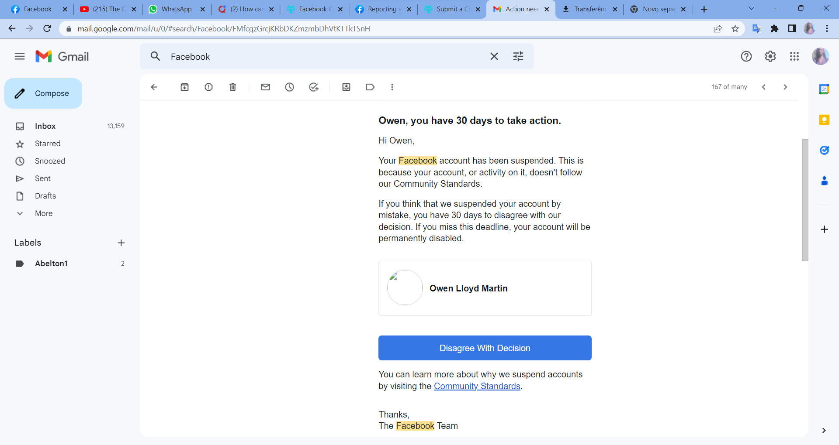The width and height of the screenshot is (839, 445).
Task: Open the Community Standards link
Action: (x=477, y=386)
